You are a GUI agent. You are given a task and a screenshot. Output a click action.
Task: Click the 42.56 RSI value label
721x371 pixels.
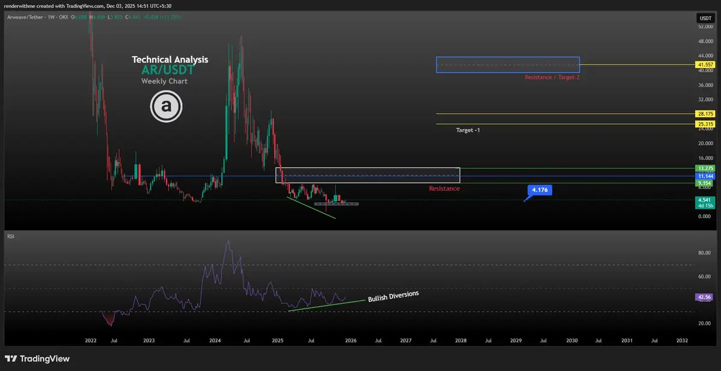pos(704,298)
